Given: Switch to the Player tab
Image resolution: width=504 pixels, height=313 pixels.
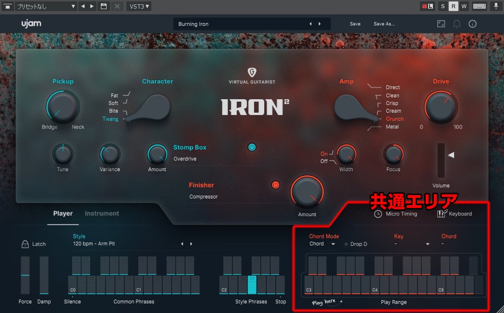Looking at the screenshot, I should click(x=62, y=213).
